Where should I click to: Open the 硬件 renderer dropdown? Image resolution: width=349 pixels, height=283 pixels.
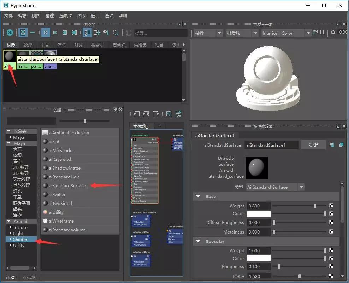point(209,33)
